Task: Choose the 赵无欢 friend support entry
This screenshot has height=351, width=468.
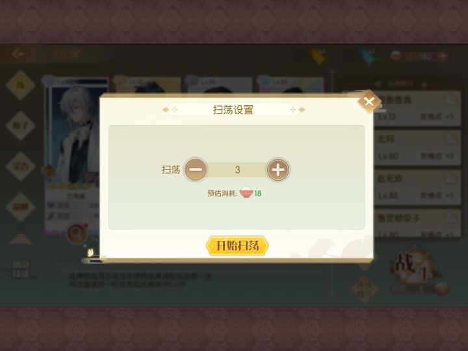Action: [417, 187]
